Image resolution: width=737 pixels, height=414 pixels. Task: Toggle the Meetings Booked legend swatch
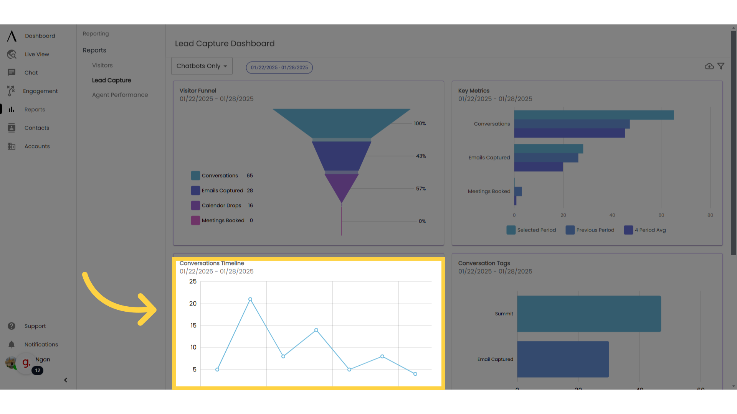tap(195, 220)
